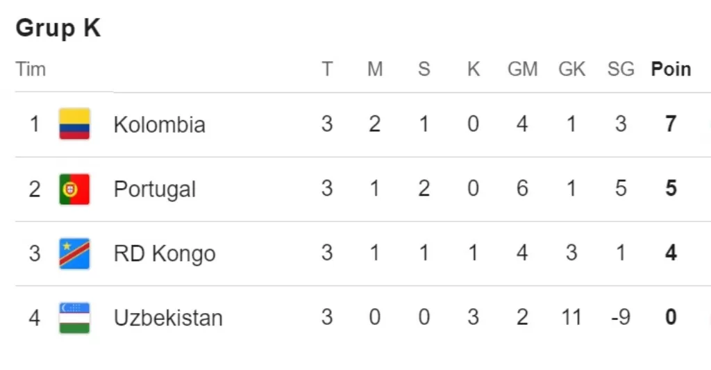711x370 pixels.
Task: Click RD Kongo's points value 4
Action: coord(671,253)
